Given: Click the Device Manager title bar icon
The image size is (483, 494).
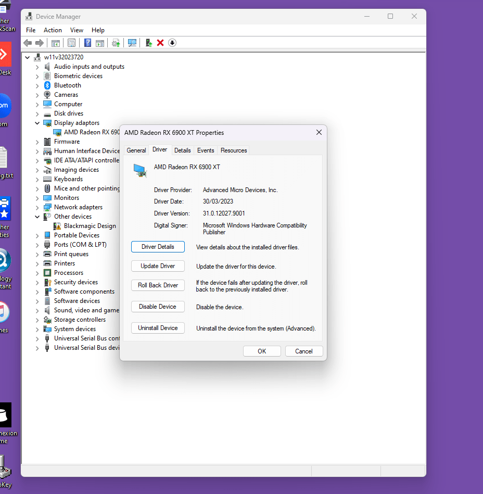Looking at the screenshot, I should coord(29,16).
